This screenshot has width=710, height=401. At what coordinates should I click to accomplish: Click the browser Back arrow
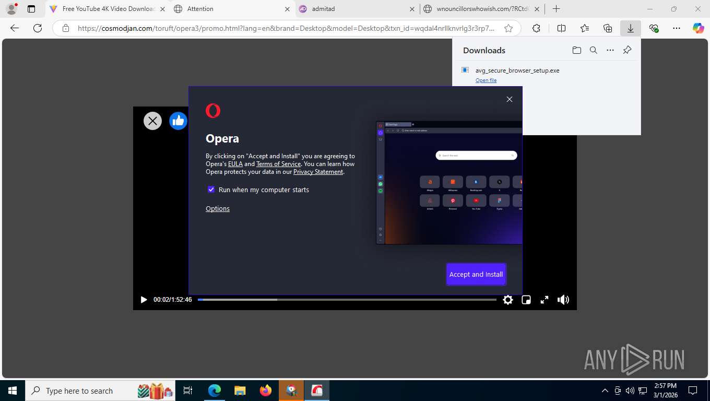(15, 28)
